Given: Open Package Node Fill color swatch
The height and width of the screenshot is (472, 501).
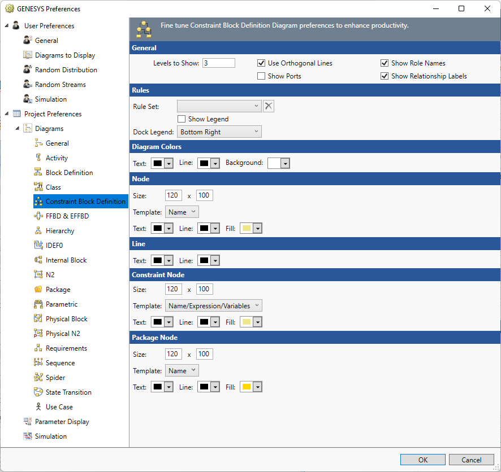Looking at the screenshot, I should coord(251,387).
